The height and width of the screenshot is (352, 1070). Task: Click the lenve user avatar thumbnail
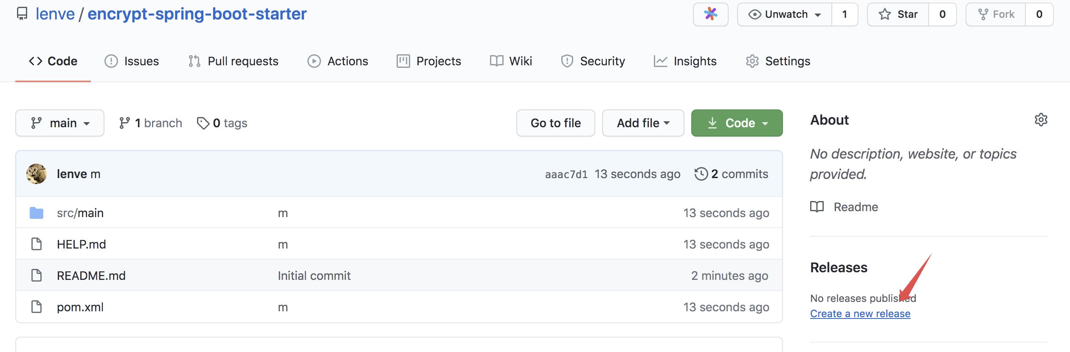[37, 174]
